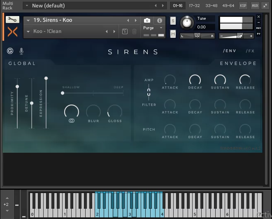Shift keyboard octave up arrow
272x219 pixels.
(7, 198)
